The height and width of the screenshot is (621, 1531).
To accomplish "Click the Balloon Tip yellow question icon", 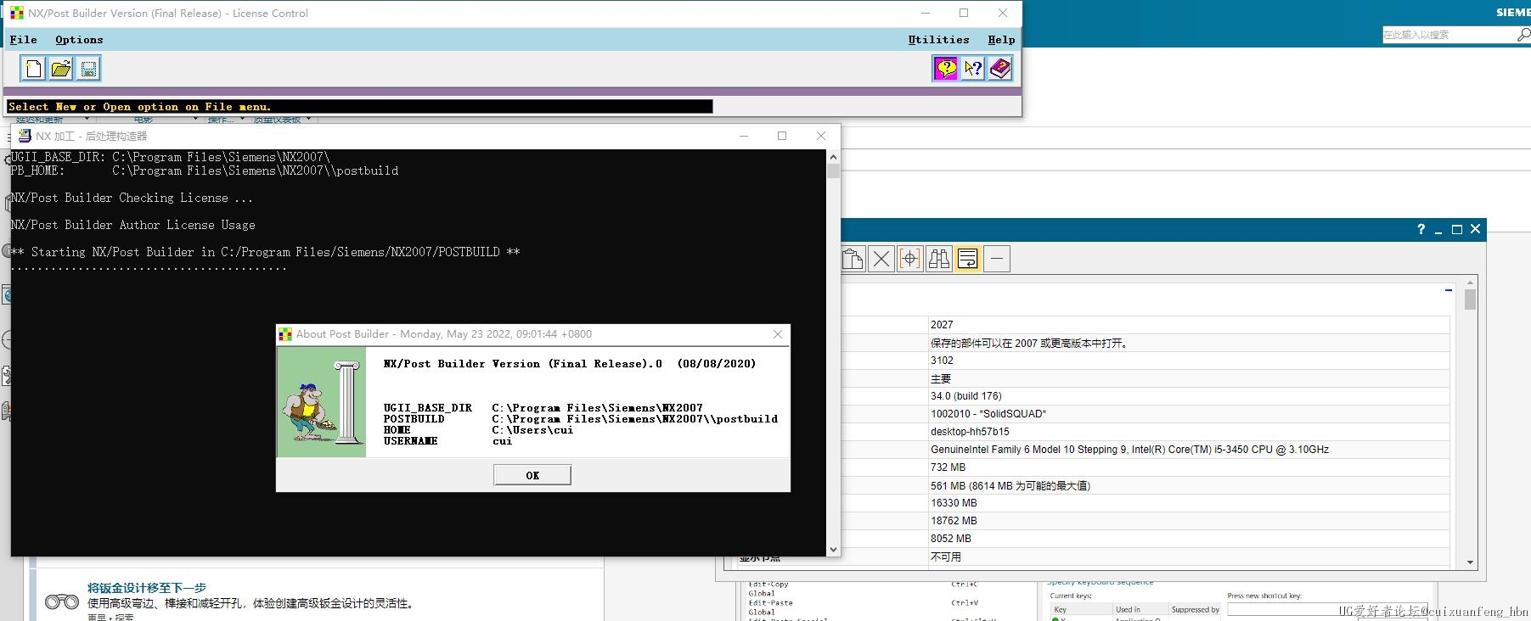I will (946, 69).
